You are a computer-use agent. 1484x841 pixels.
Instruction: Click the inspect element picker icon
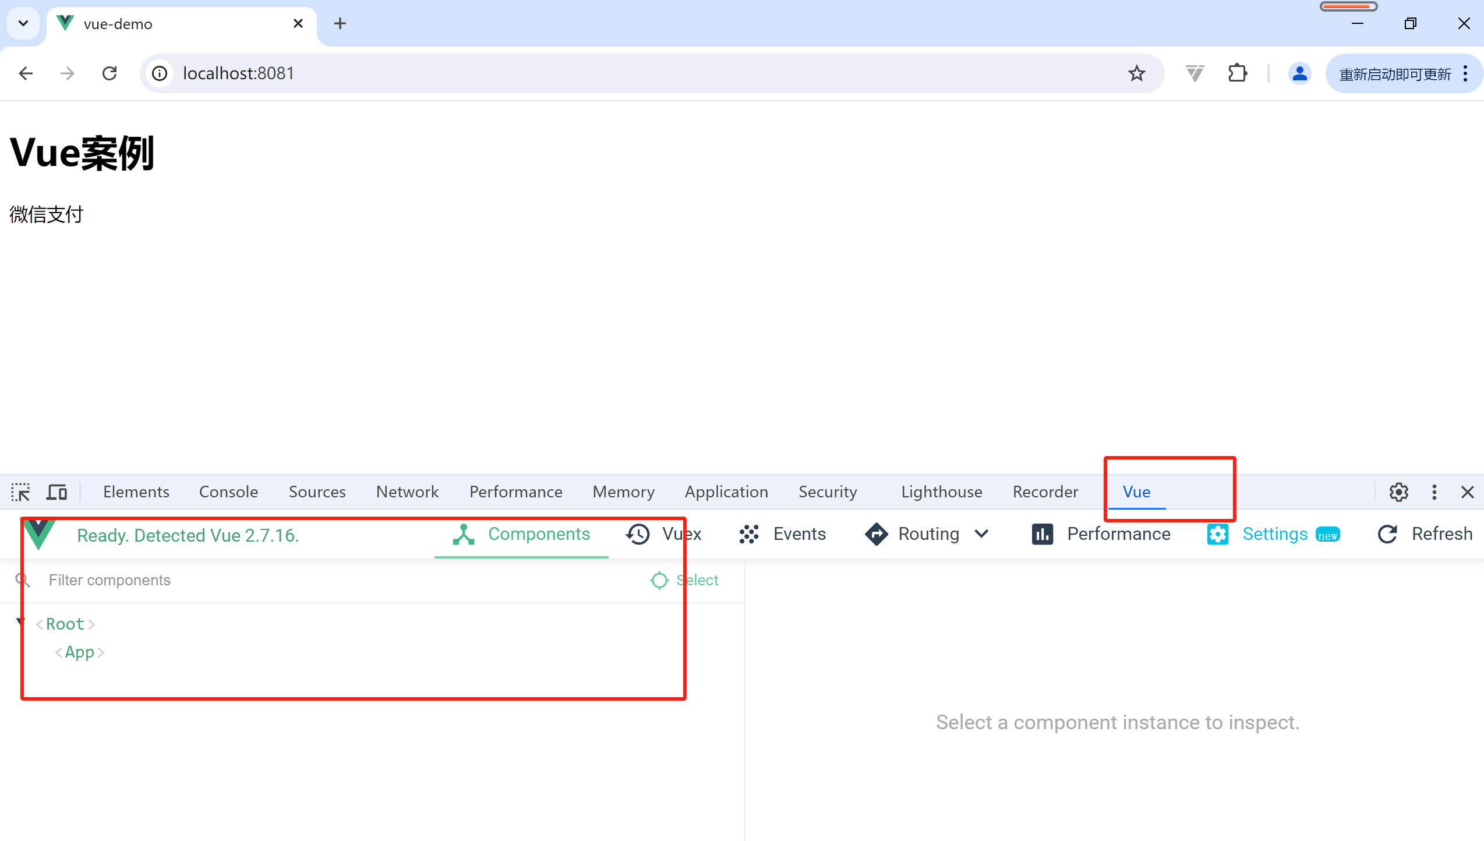(20, 492)
